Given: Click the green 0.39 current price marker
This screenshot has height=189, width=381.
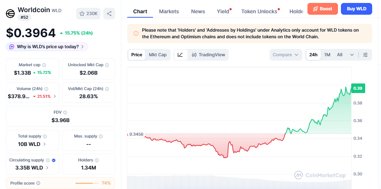Looking at the screenshot, I should 358,88.
